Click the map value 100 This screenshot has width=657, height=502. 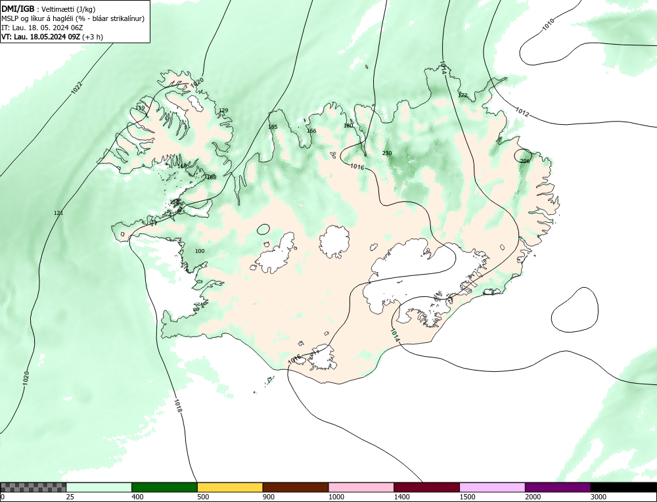[x=200, y=251]
